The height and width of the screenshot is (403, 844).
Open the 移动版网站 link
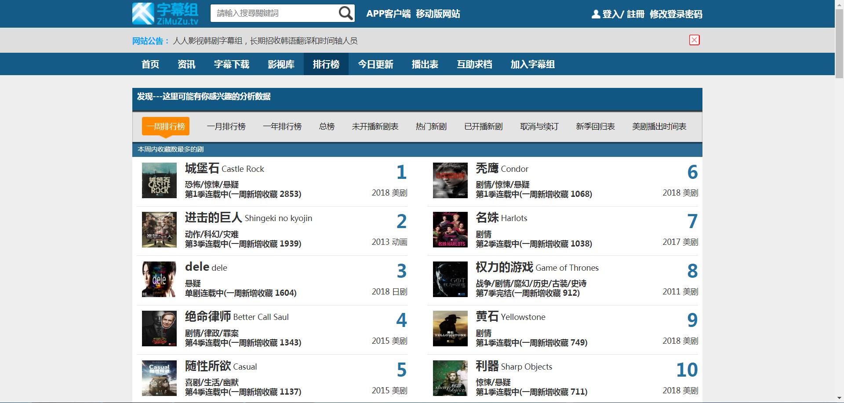438,14
